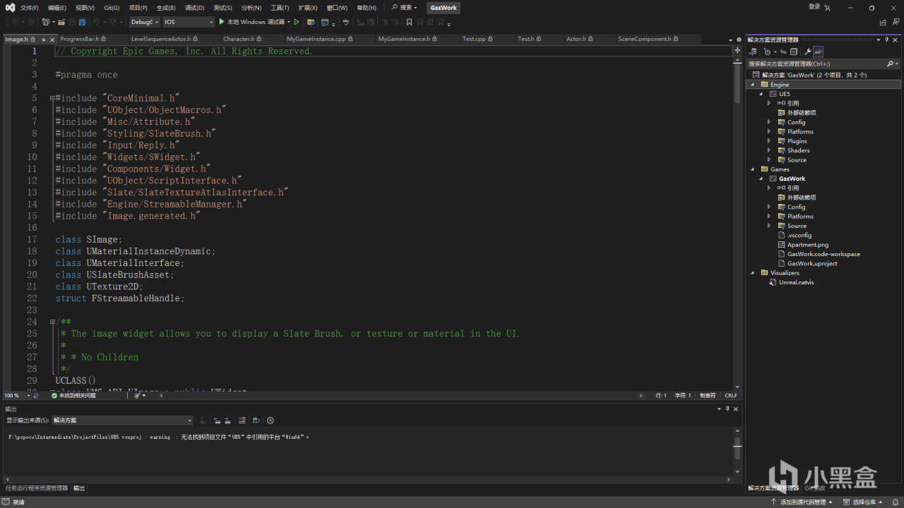904x508 pixels.
Task: Open the 调试(D) menu
Action: tap(194, 8)
